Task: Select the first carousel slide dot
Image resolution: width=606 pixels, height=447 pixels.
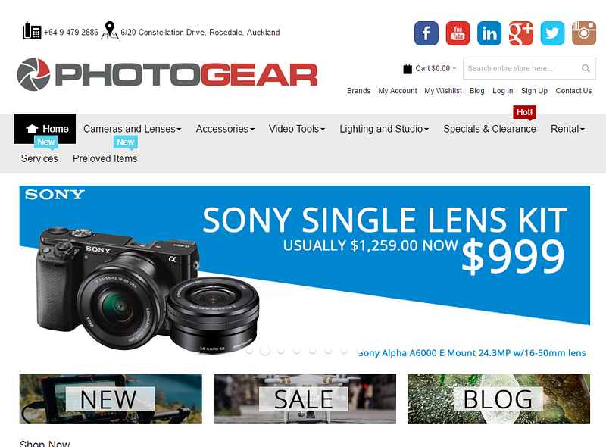Action: [x=249, y=350]
